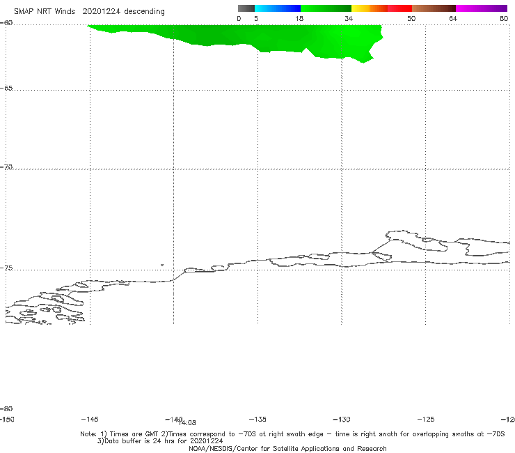This screenshot has height=453, width=515.
Task: Click longitude label -145
Action: [x=90, y=420]
